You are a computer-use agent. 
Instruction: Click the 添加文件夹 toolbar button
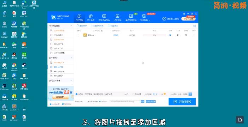pyautogui.click(x=97, y=26)
